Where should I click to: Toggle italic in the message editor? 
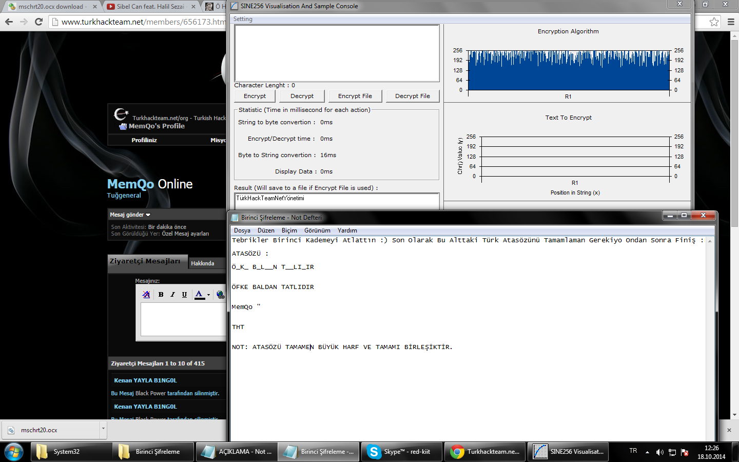[x=172, y=295]
